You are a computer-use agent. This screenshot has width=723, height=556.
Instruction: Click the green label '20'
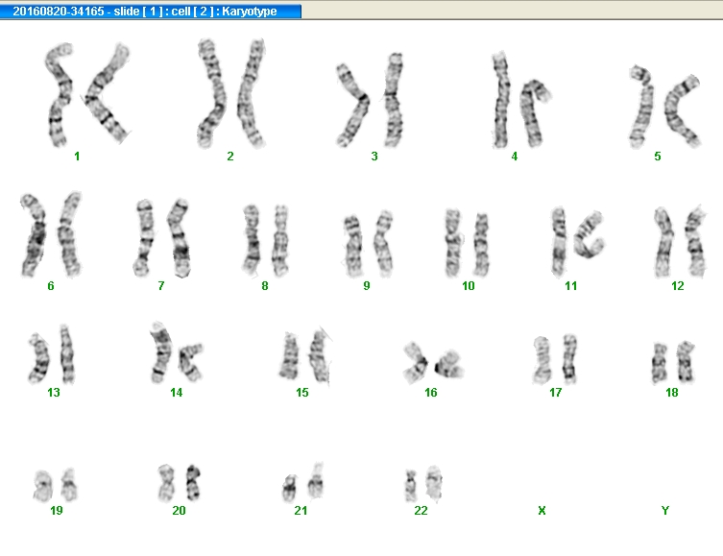point(179,510)
